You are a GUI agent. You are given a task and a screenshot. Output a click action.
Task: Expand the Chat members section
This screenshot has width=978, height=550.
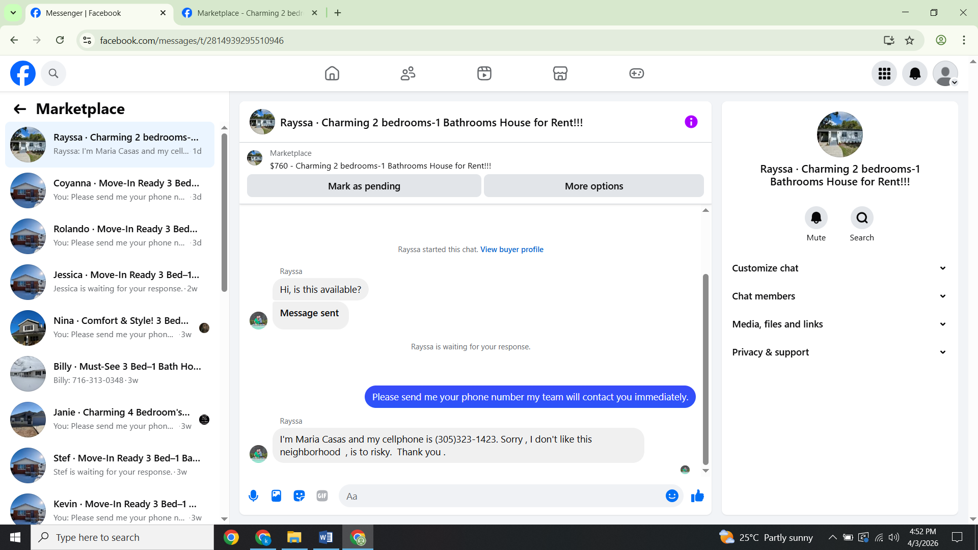coord(839,296)
